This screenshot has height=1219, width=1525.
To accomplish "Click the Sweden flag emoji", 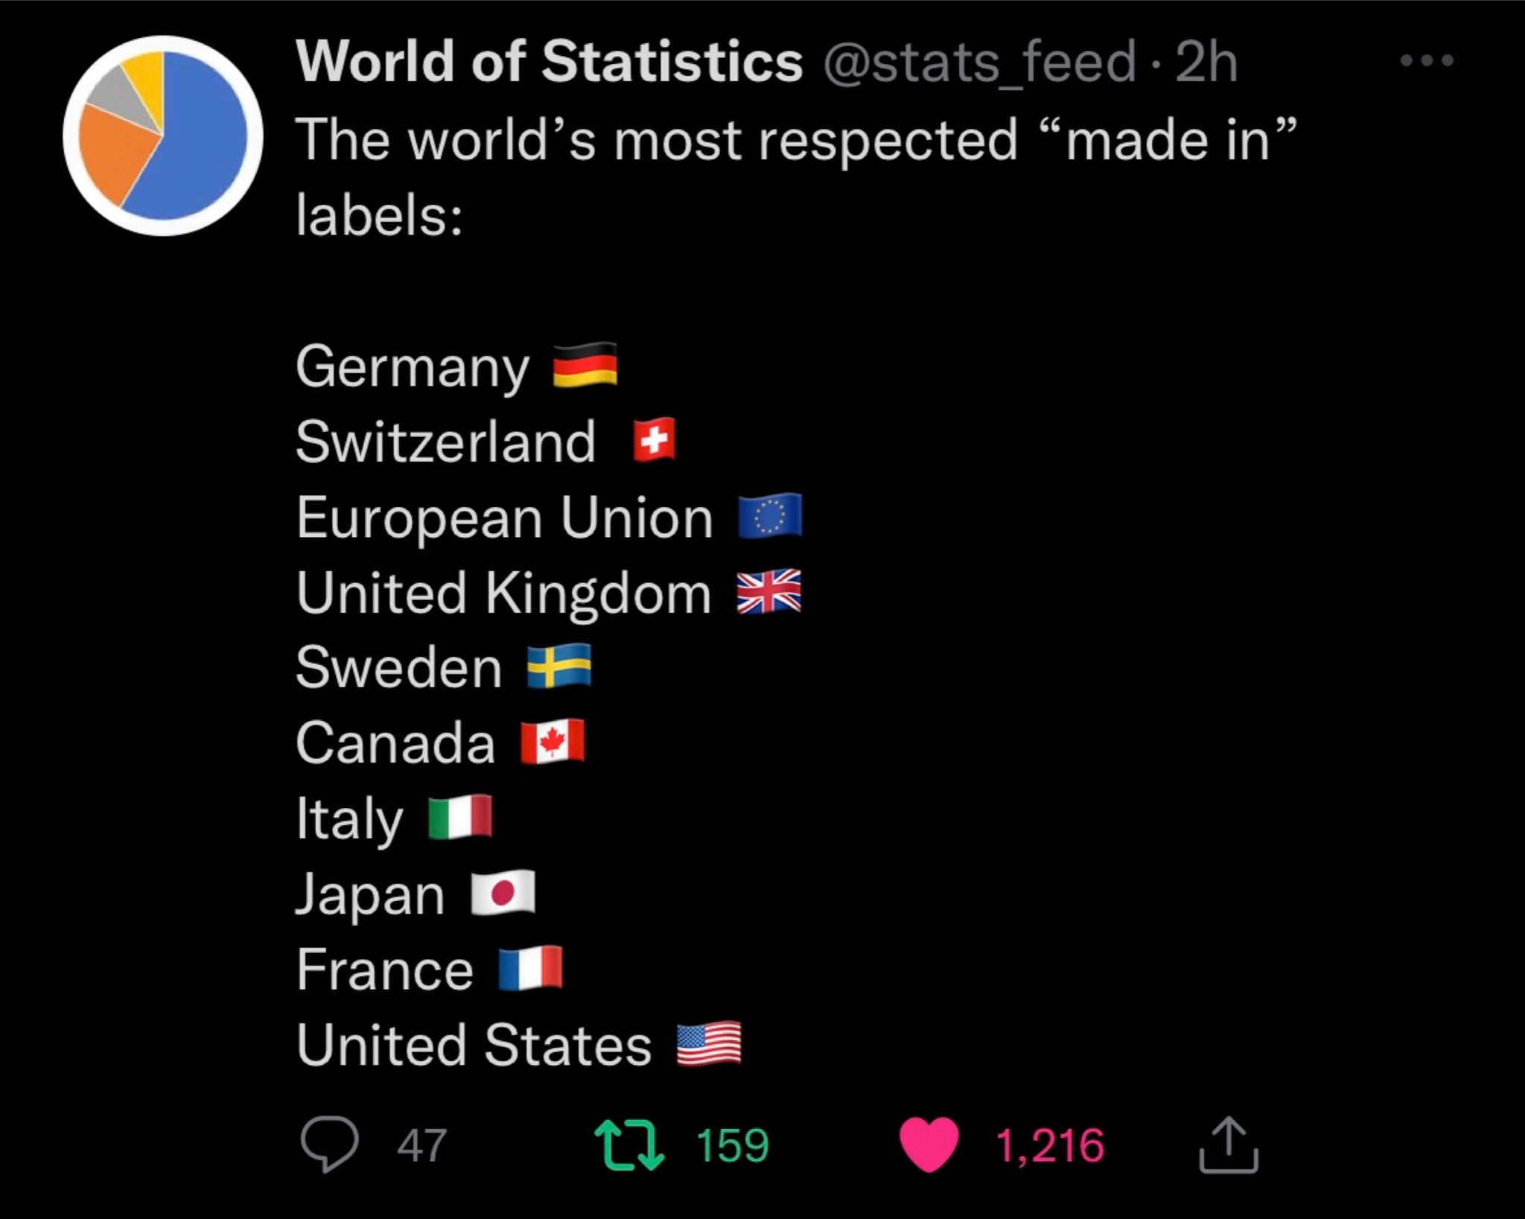I will pos(559,666).
